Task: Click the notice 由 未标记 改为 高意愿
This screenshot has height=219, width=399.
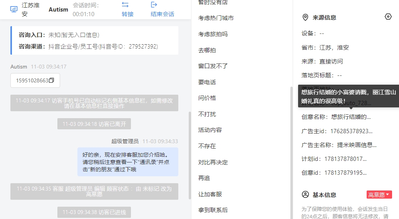Action: 94,191
